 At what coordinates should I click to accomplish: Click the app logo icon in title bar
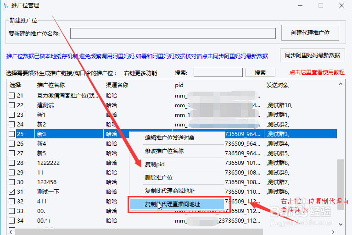(x=6, y=5)
